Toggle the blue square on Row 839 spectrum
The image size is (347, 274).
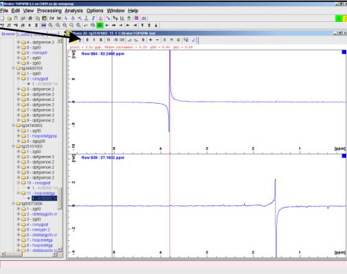coord(344,156)
